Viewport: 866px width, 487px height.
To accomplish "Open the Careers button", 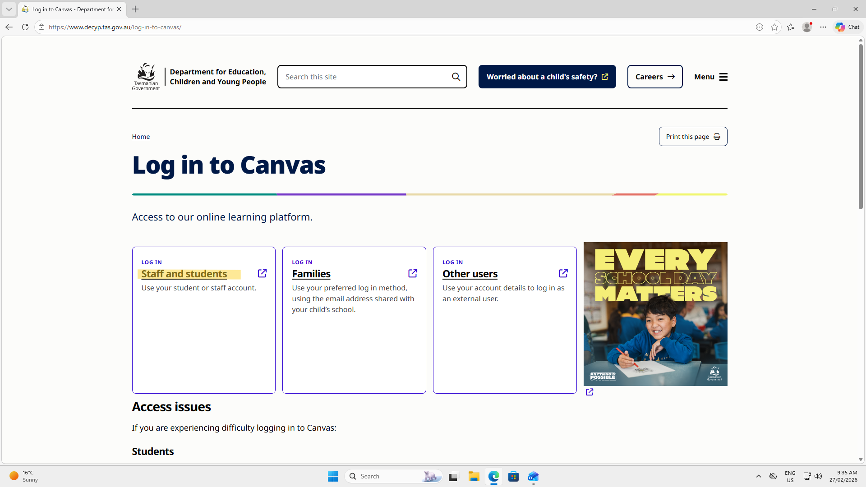I will click(654, 77).
